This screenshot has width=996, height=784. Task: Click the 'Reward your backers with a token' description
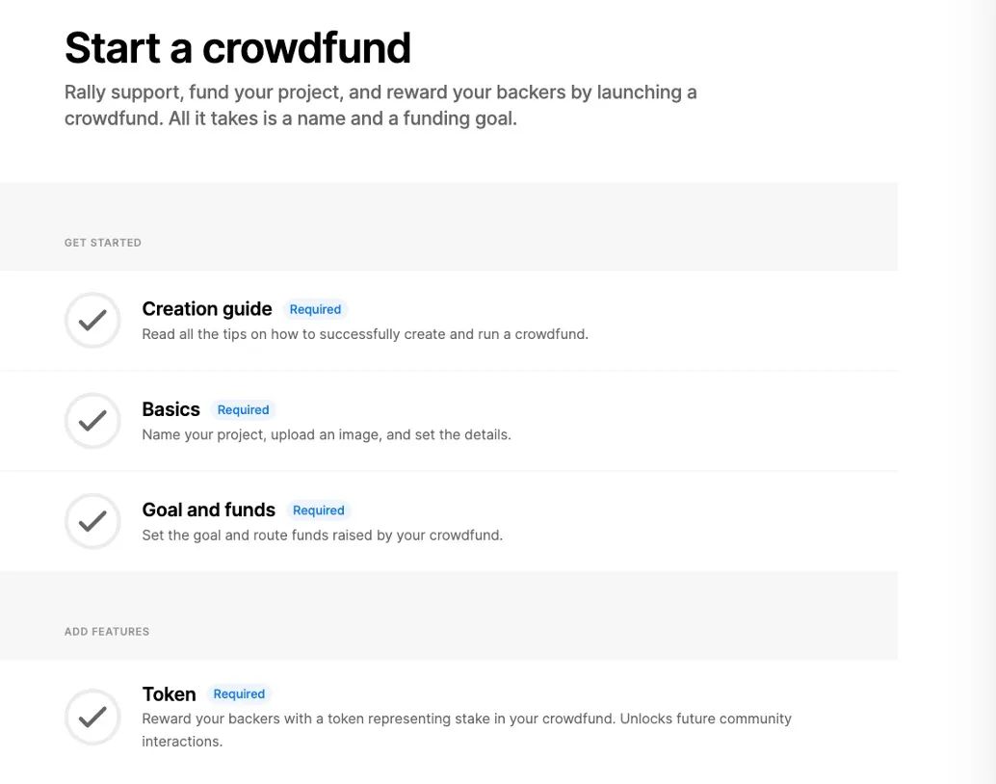pyautogui.click(x=466, y=719)
